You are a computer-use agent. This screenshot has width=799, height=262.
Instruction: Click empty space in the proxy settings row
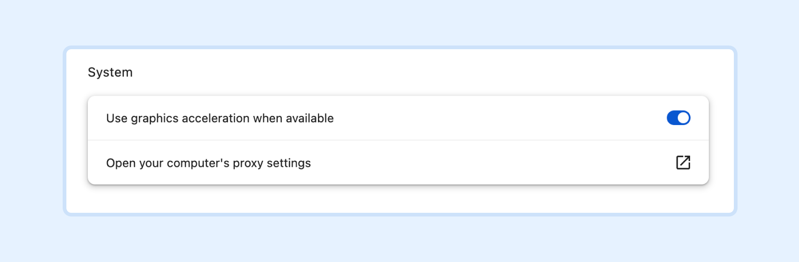(492, 163)
